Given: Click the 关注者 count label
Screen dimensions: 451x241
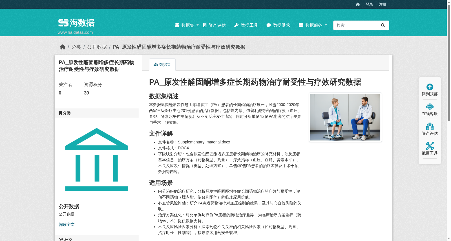Looking at the screenshot, I should pos(65,85).
